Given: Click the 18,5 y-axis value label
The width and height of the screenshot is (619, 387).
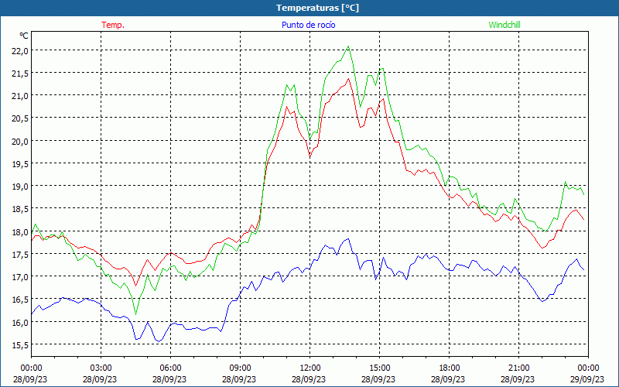Looking at the screenshot, I should (19, 209).
